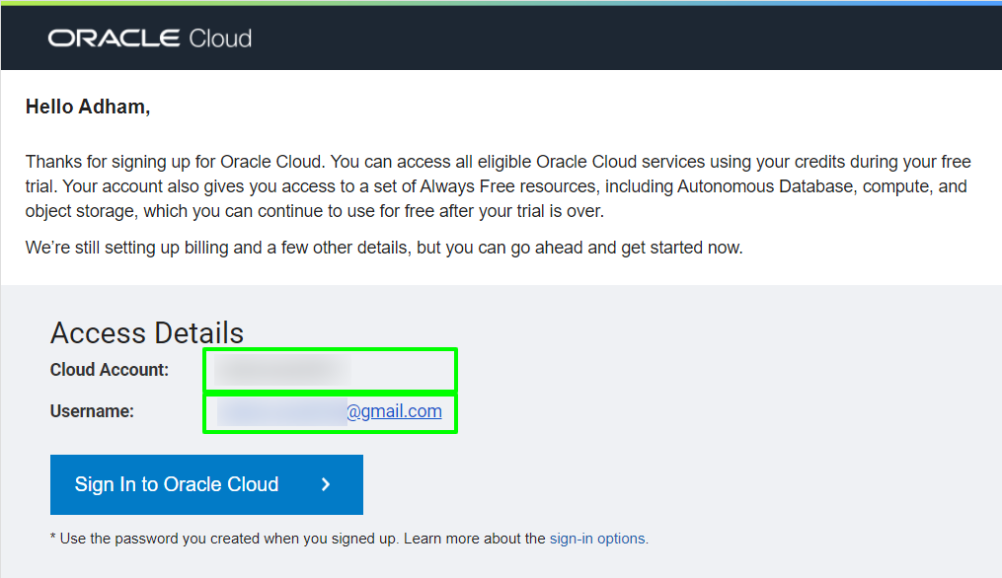Click the password note starting with asterisk
1002x578 pixels.
click(225, 539)
